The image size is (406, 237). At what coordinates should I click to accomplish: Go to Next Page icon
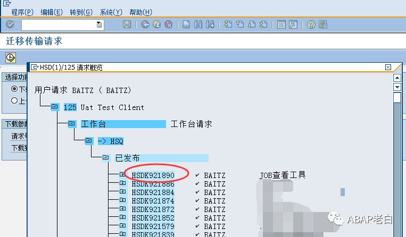point(252,24)
